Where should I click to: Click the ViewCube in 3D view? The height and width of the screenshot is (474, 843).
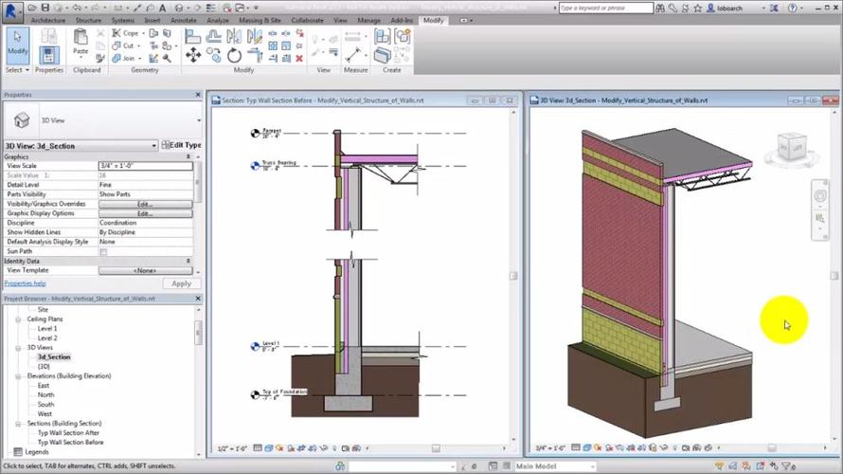click(x=790, y=149)
